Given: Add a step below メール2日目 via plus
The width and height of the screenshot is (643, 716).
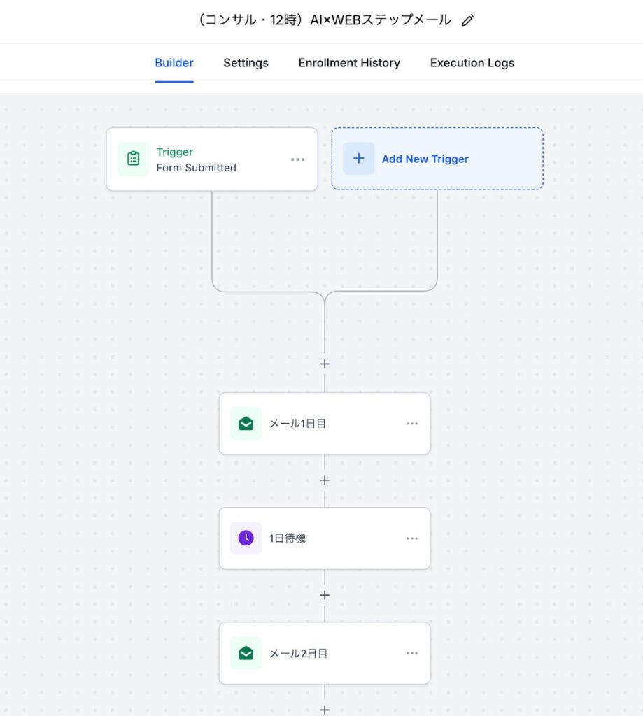Looking at the screenshot, I should [325, 710].
